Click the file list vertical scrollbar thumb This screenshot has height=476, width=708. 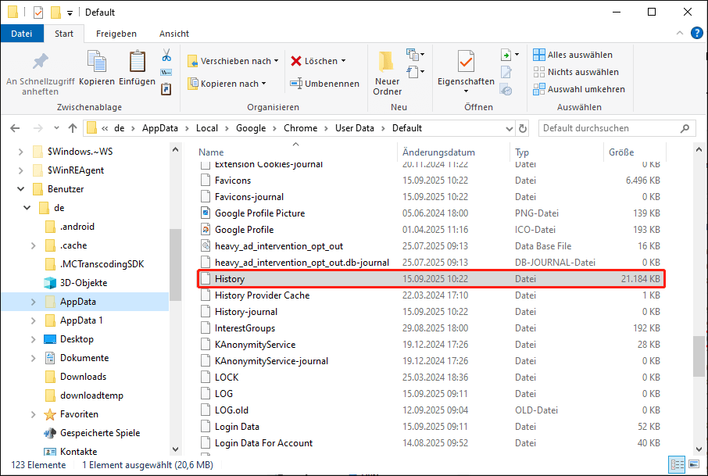[x=699, y=356]
